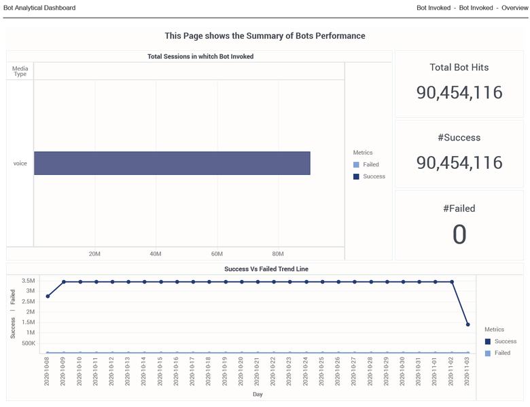Click the 500K y-axis label
The image size is (530, 407).
pyautogui.click(x=29, y=343)
